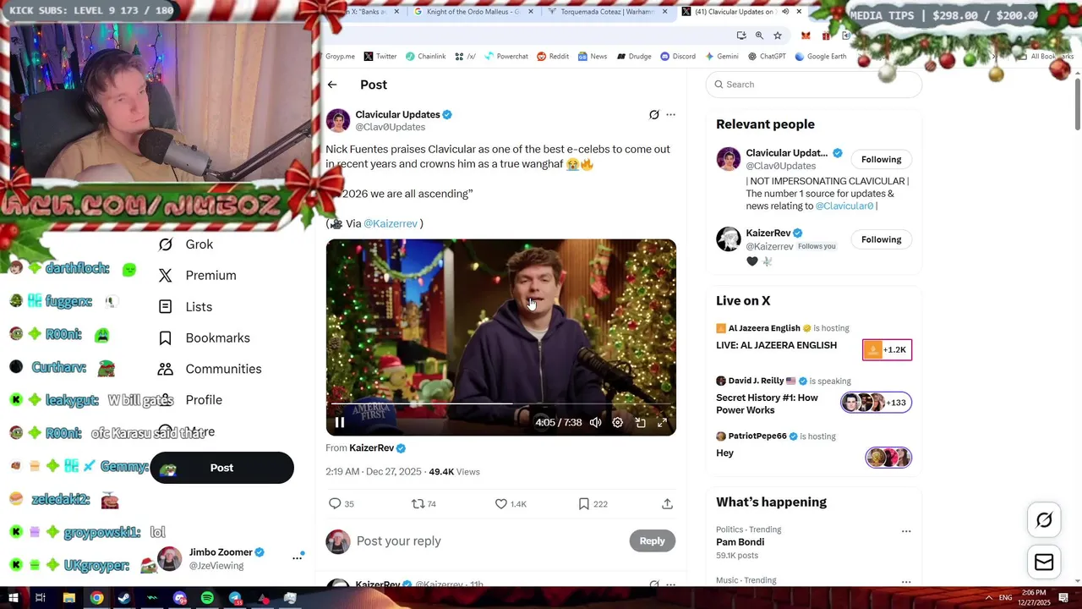Viewport: 1082px width, 609px height.
Task: Share the post via share icon
Action: click(667, 504)
